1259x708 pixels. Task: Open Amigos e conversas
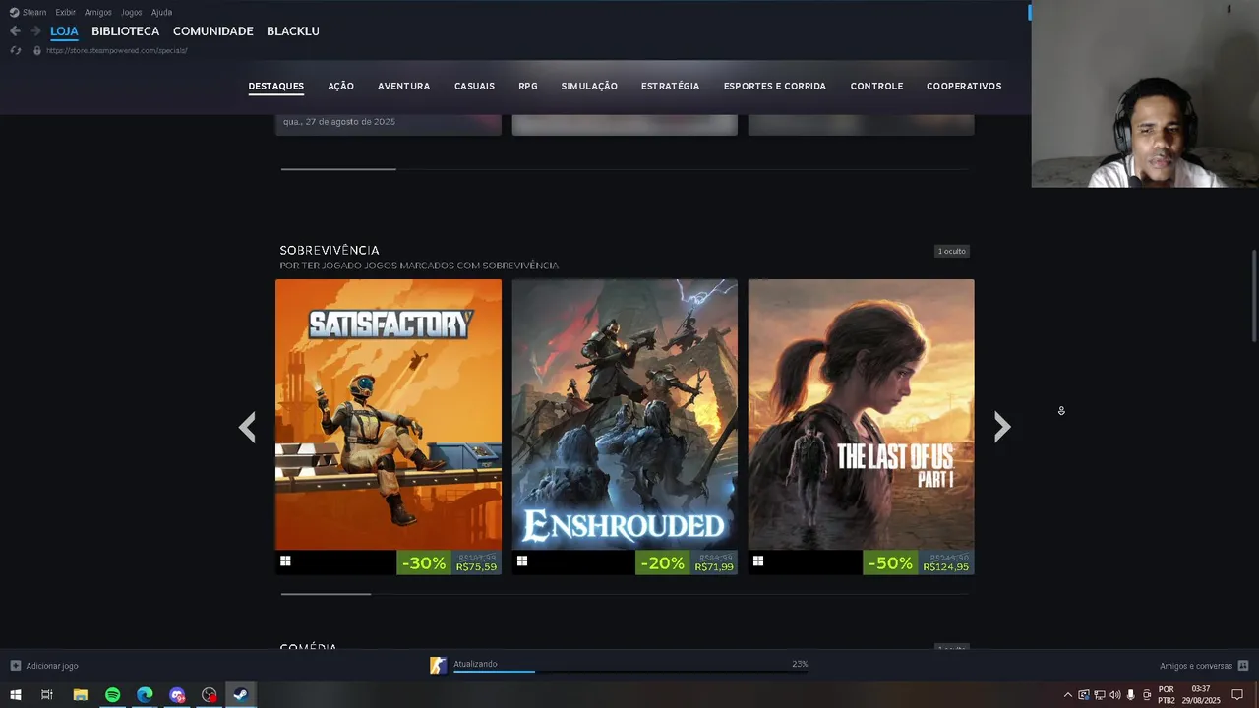pos(1196,666)
